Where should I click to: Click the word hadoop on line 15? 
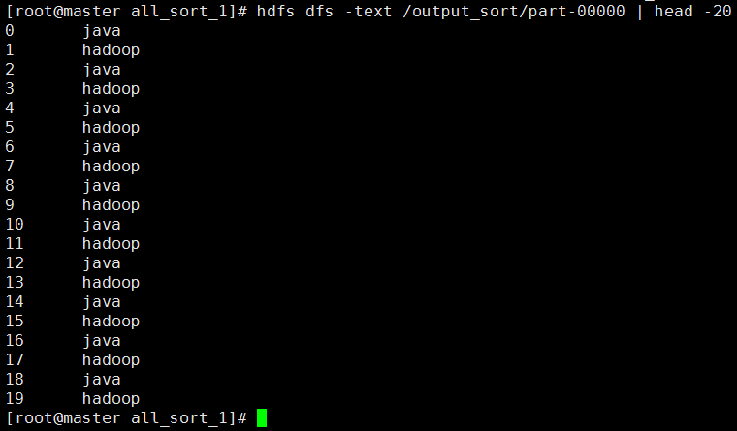click(x=111, y=322)
